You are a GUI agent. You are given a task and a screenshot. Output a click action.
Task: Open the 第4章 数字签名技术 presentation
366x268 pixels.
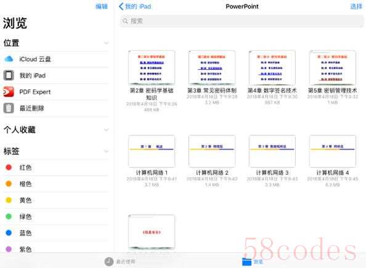(x=272, y=68)
